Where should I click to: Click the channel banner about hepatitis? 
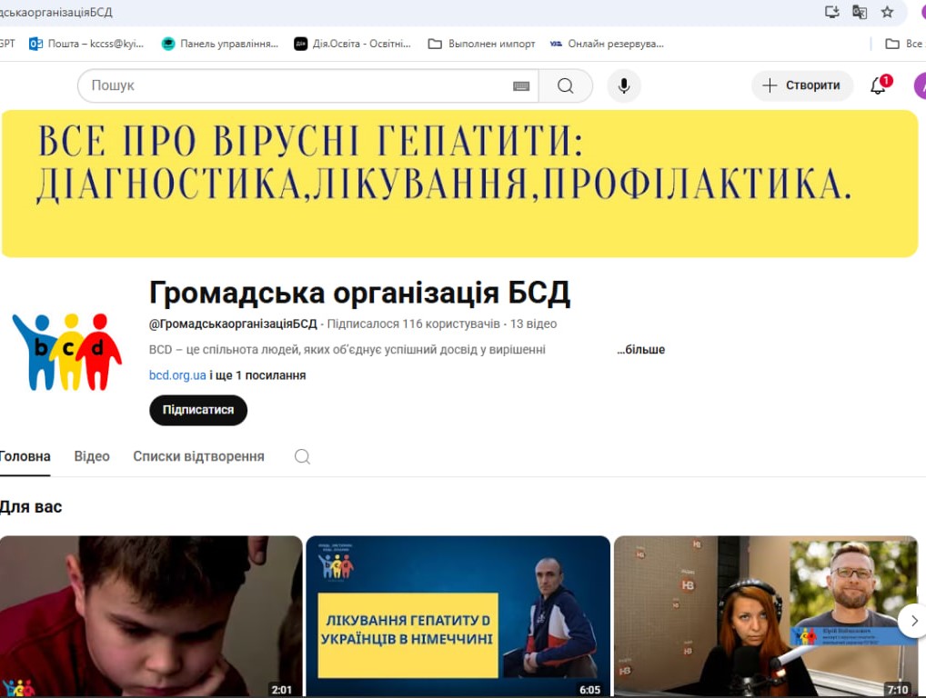(460, 184)
